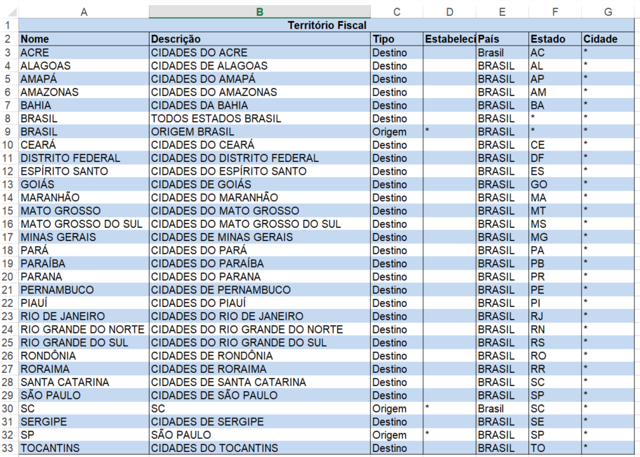Select the 'MINAS GERAIS' name cell
640x457 pixels.
pos(84,237)
